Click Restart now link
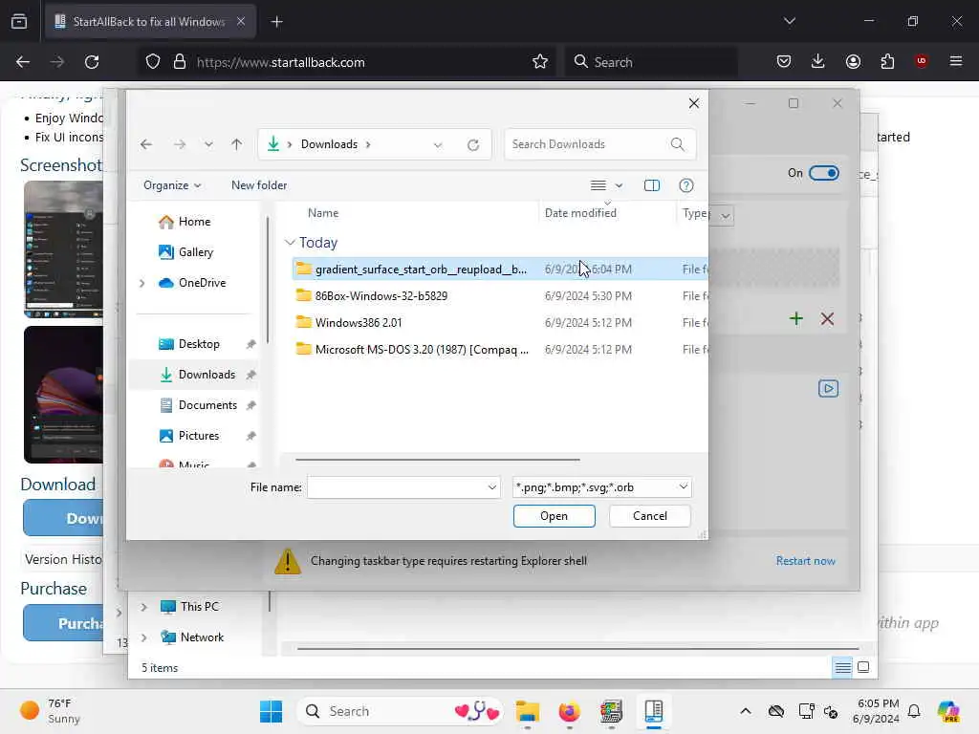This screenshot has height=734, width=979. 805,561
